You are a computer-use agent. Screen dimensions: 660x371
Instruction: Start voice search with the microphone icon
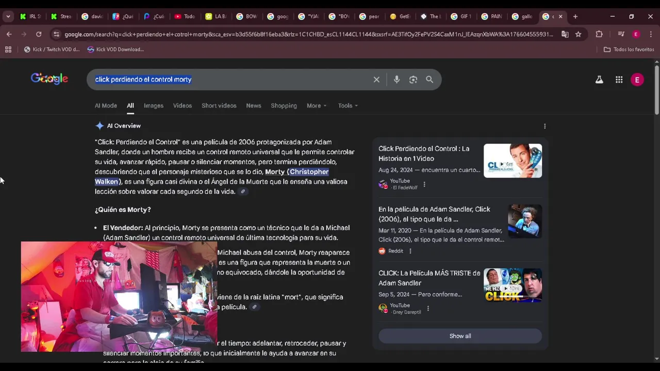[397, 79]
